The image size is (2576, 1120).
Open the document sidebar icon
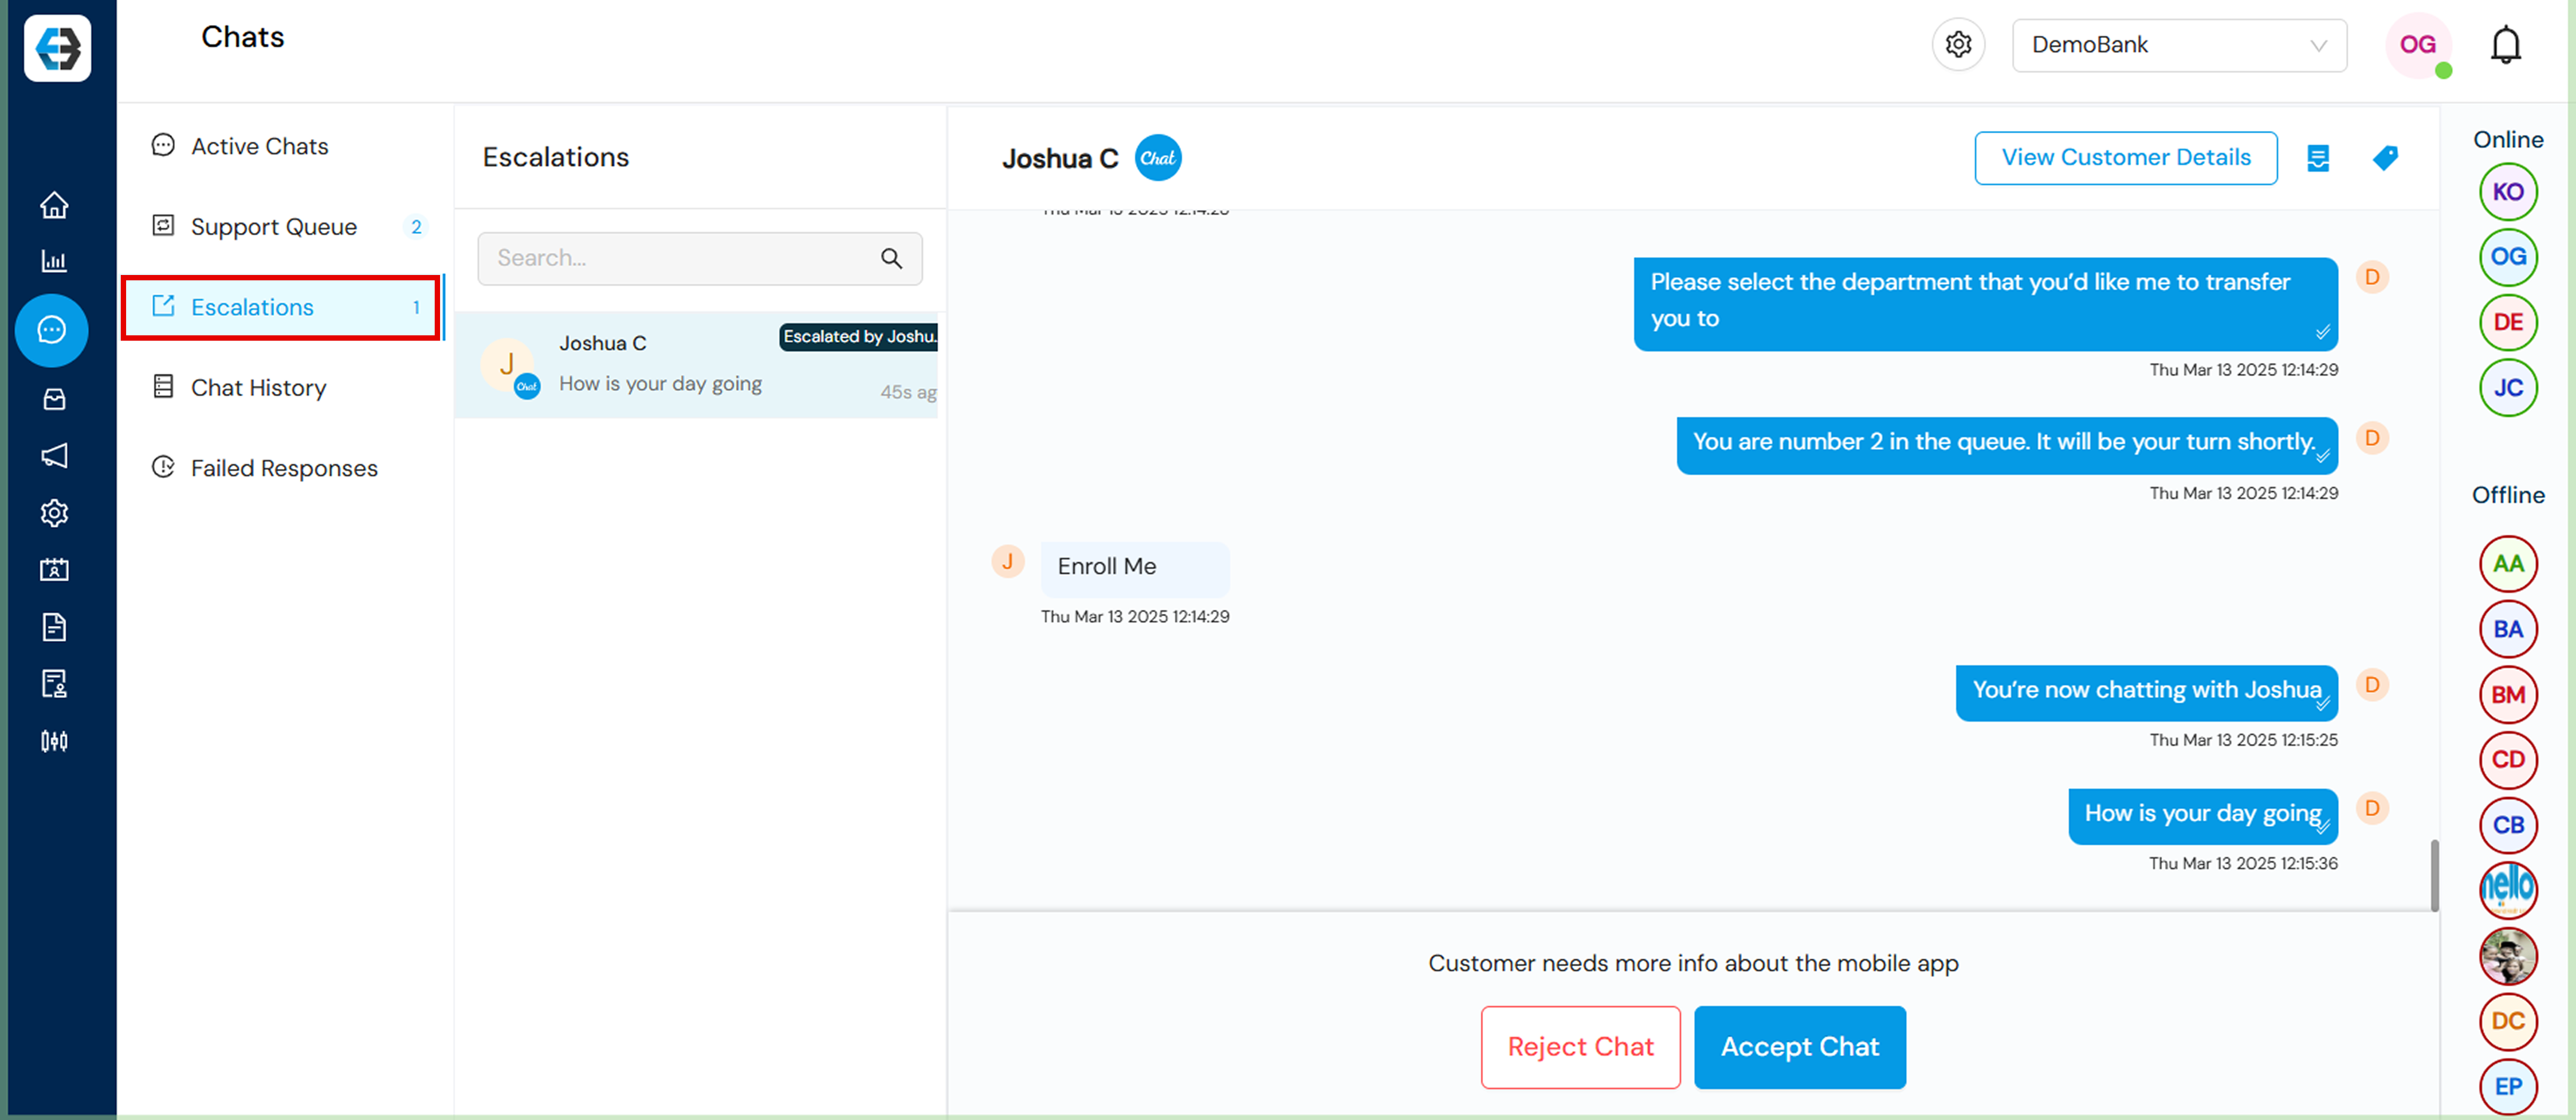[x=54, y=627]
